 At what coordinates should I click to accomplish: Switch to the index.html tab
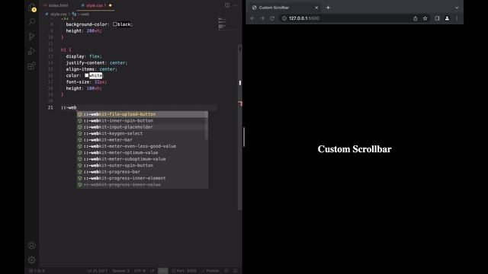[56, 5]
